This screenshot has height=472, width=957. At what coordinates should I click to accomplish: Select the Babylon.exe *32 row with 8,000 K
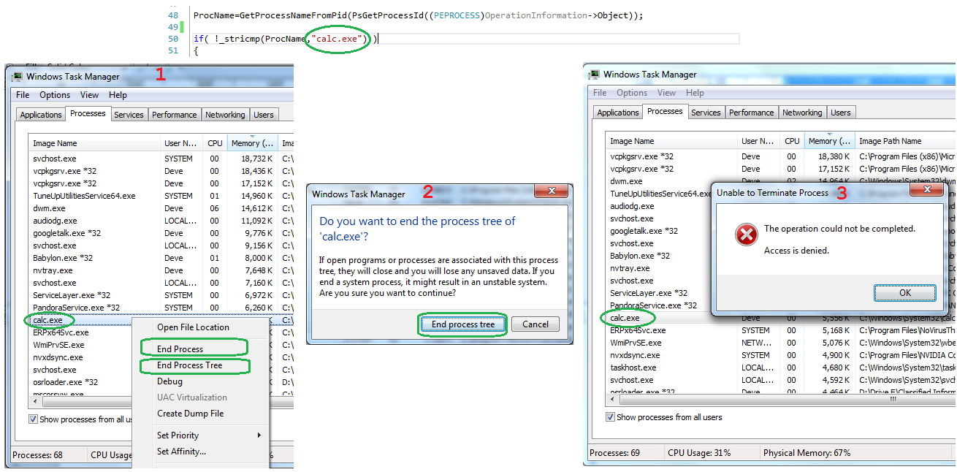(161, 258)
